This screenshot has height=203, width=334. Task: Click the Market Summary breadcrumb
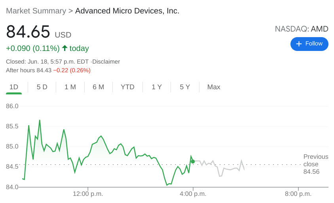(x=36, y=11)
